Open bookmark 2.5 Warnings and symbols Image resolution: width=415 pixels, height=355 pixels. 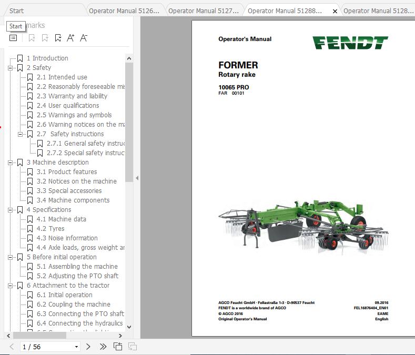click(74, 115)
